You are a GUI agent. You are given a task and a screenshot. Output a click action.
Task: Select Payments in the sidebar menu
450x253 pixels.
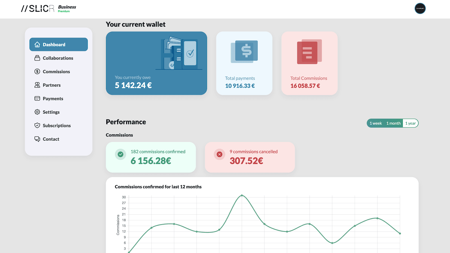coord(53,98)
